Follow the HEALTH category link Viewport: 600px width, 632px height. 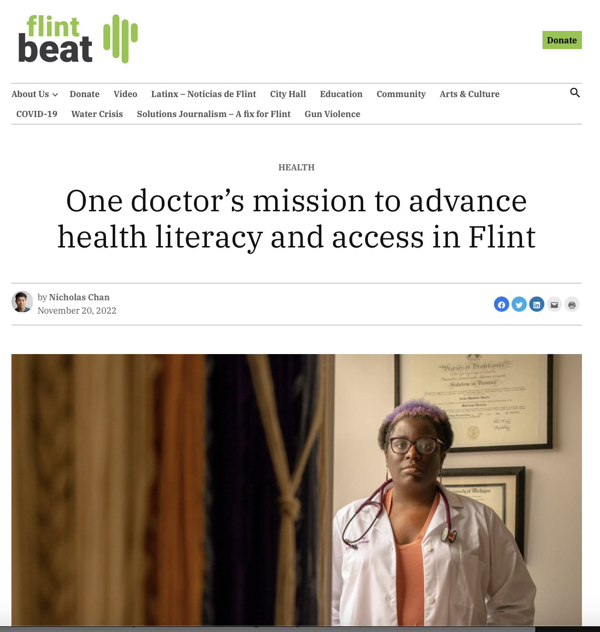(297, 168)
